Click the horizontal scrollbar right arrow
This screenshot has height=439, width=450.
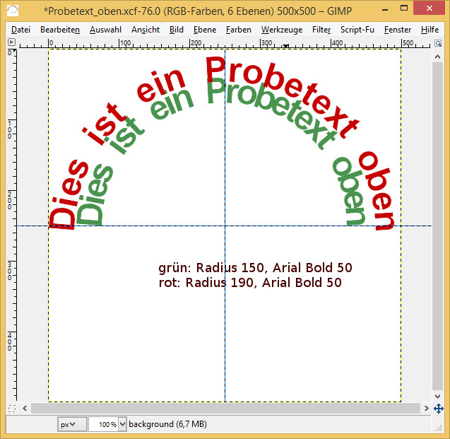426,409
